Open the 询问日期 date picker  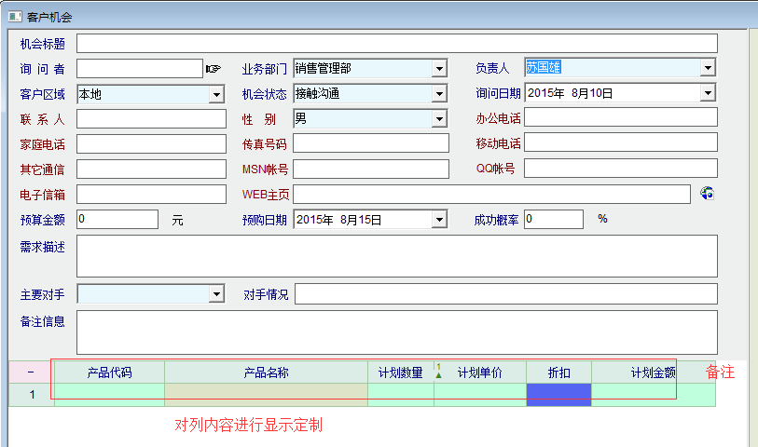click(x=708, y=93)
